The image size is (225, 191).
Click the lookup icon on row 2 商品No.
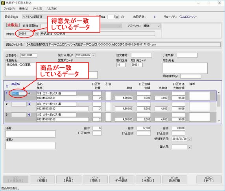coord(29,104)
